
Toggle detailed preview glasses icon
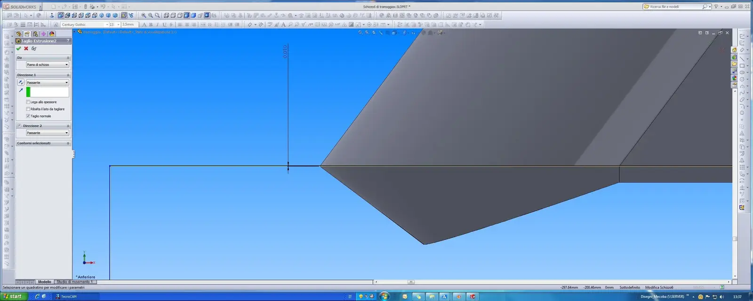click(x=33, y=48)
